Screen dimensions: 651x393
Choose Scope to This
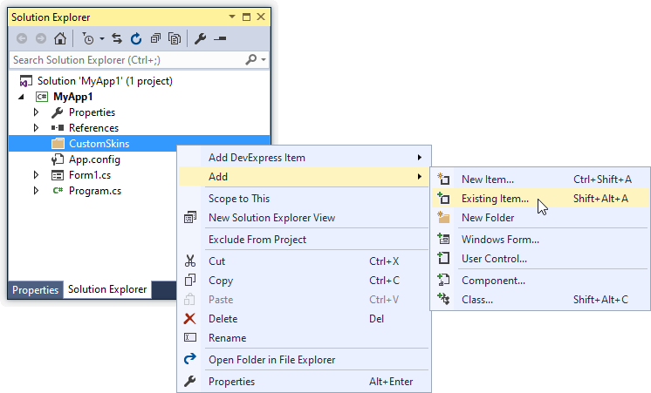305,199
